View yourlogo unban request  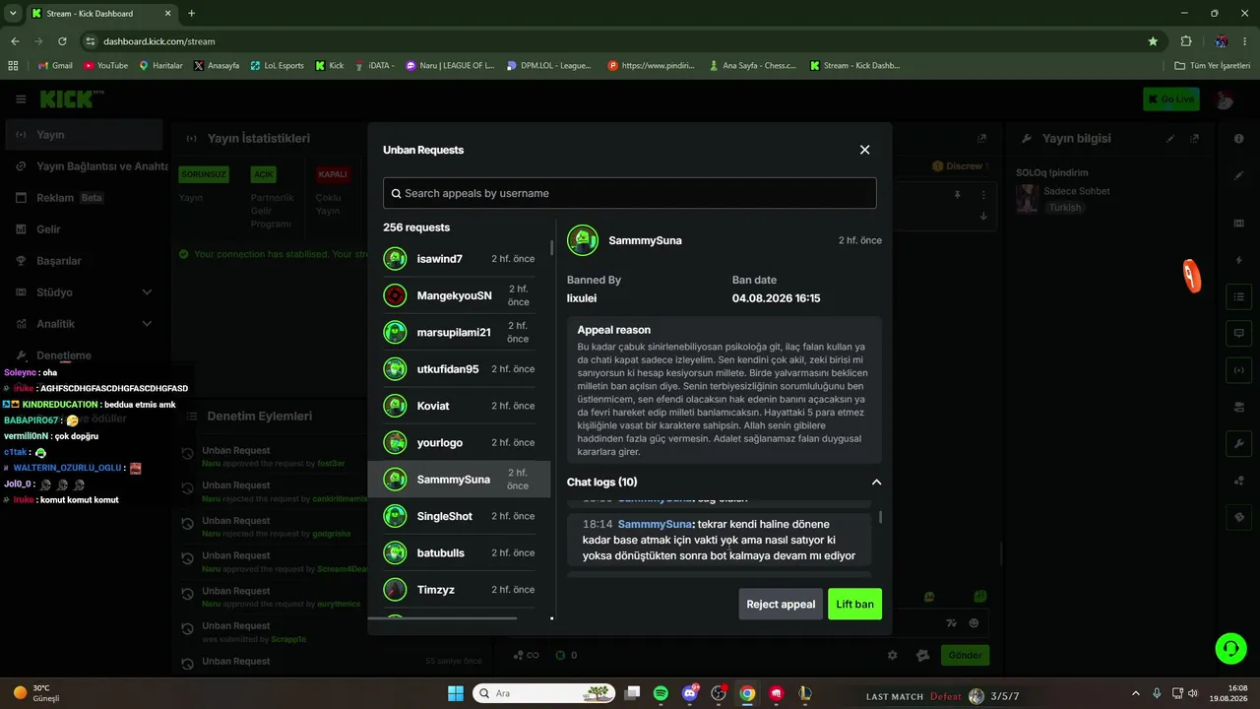[459, 442]
